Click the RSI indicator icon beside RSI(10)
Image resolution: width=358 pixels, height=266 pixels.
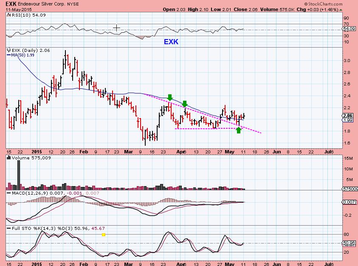click(8, 15)
